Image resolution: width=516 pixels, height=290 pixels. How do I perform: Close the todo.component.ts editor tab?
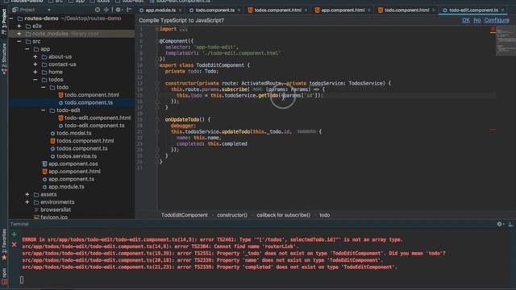(239, 10)
